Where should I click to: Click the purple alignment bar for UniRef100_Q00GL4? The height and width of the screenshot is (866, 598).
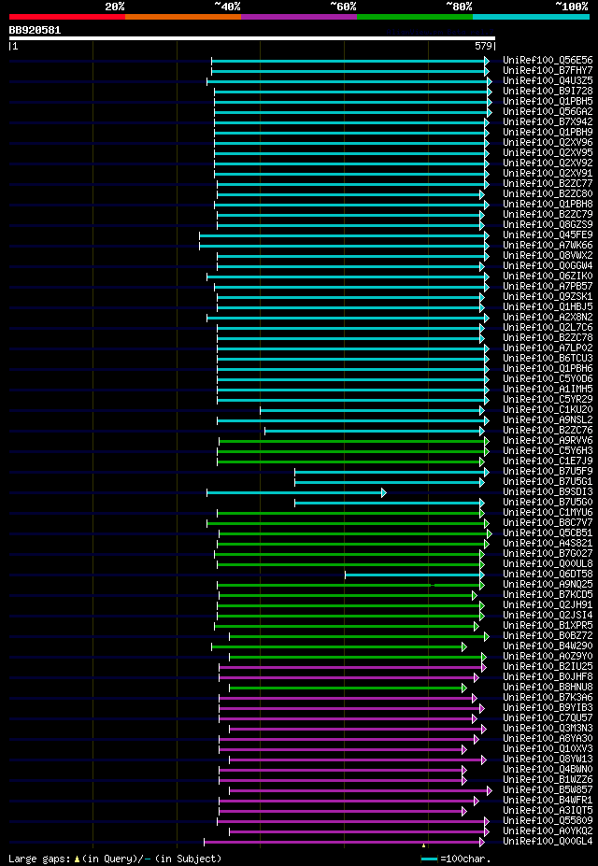tap(344, 843)
